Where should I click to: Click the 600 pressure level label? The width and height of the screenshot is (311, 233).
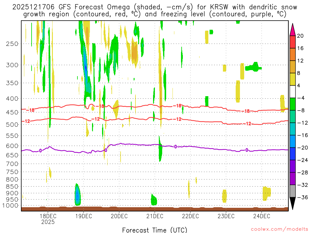(12, 146)
